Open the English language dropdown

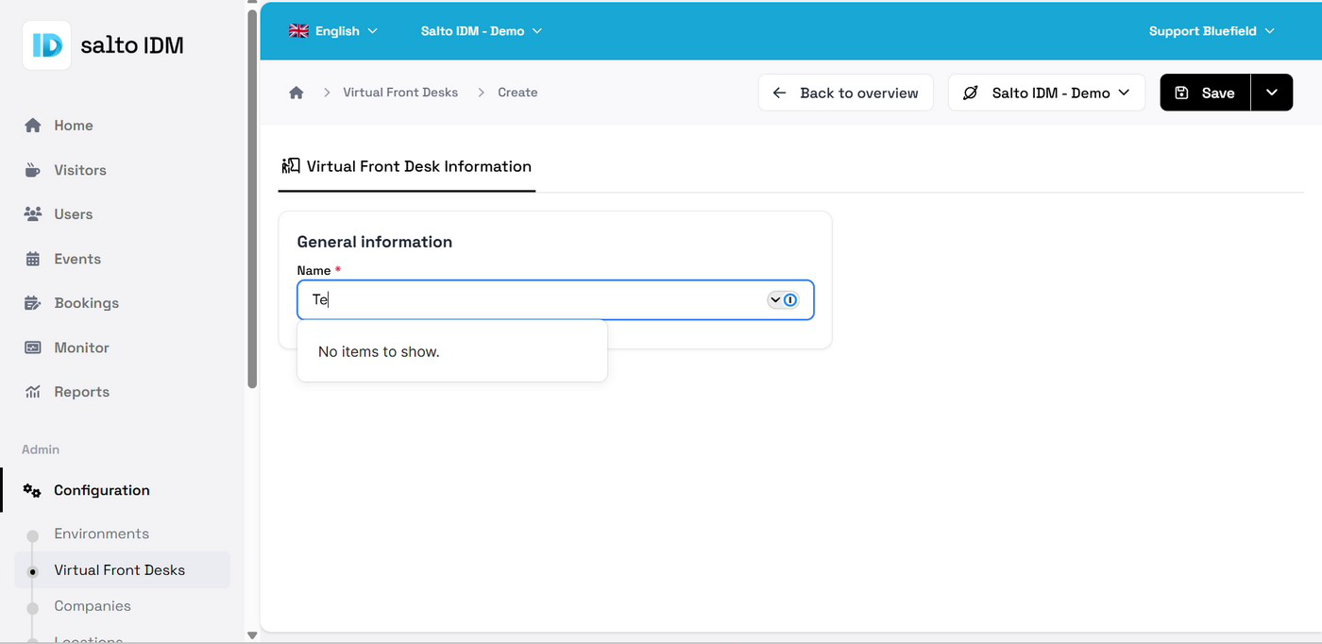tap(333, 31)
